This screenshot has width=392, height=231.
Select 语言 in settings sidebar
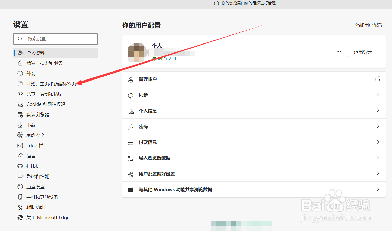[x=55, y=156]
